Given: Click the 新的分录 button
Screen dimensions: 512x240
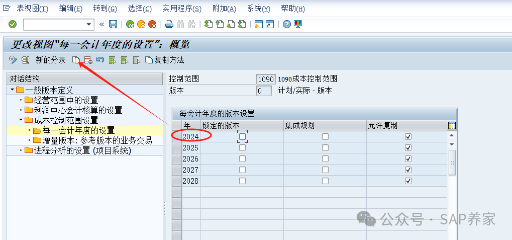Looking at the screenshot, I should point(51,60).
